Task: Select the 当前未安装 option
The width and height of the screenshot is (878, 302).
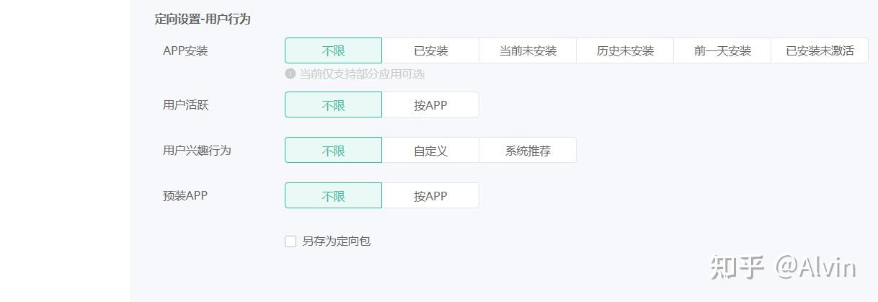Action: tap(528, 50)
